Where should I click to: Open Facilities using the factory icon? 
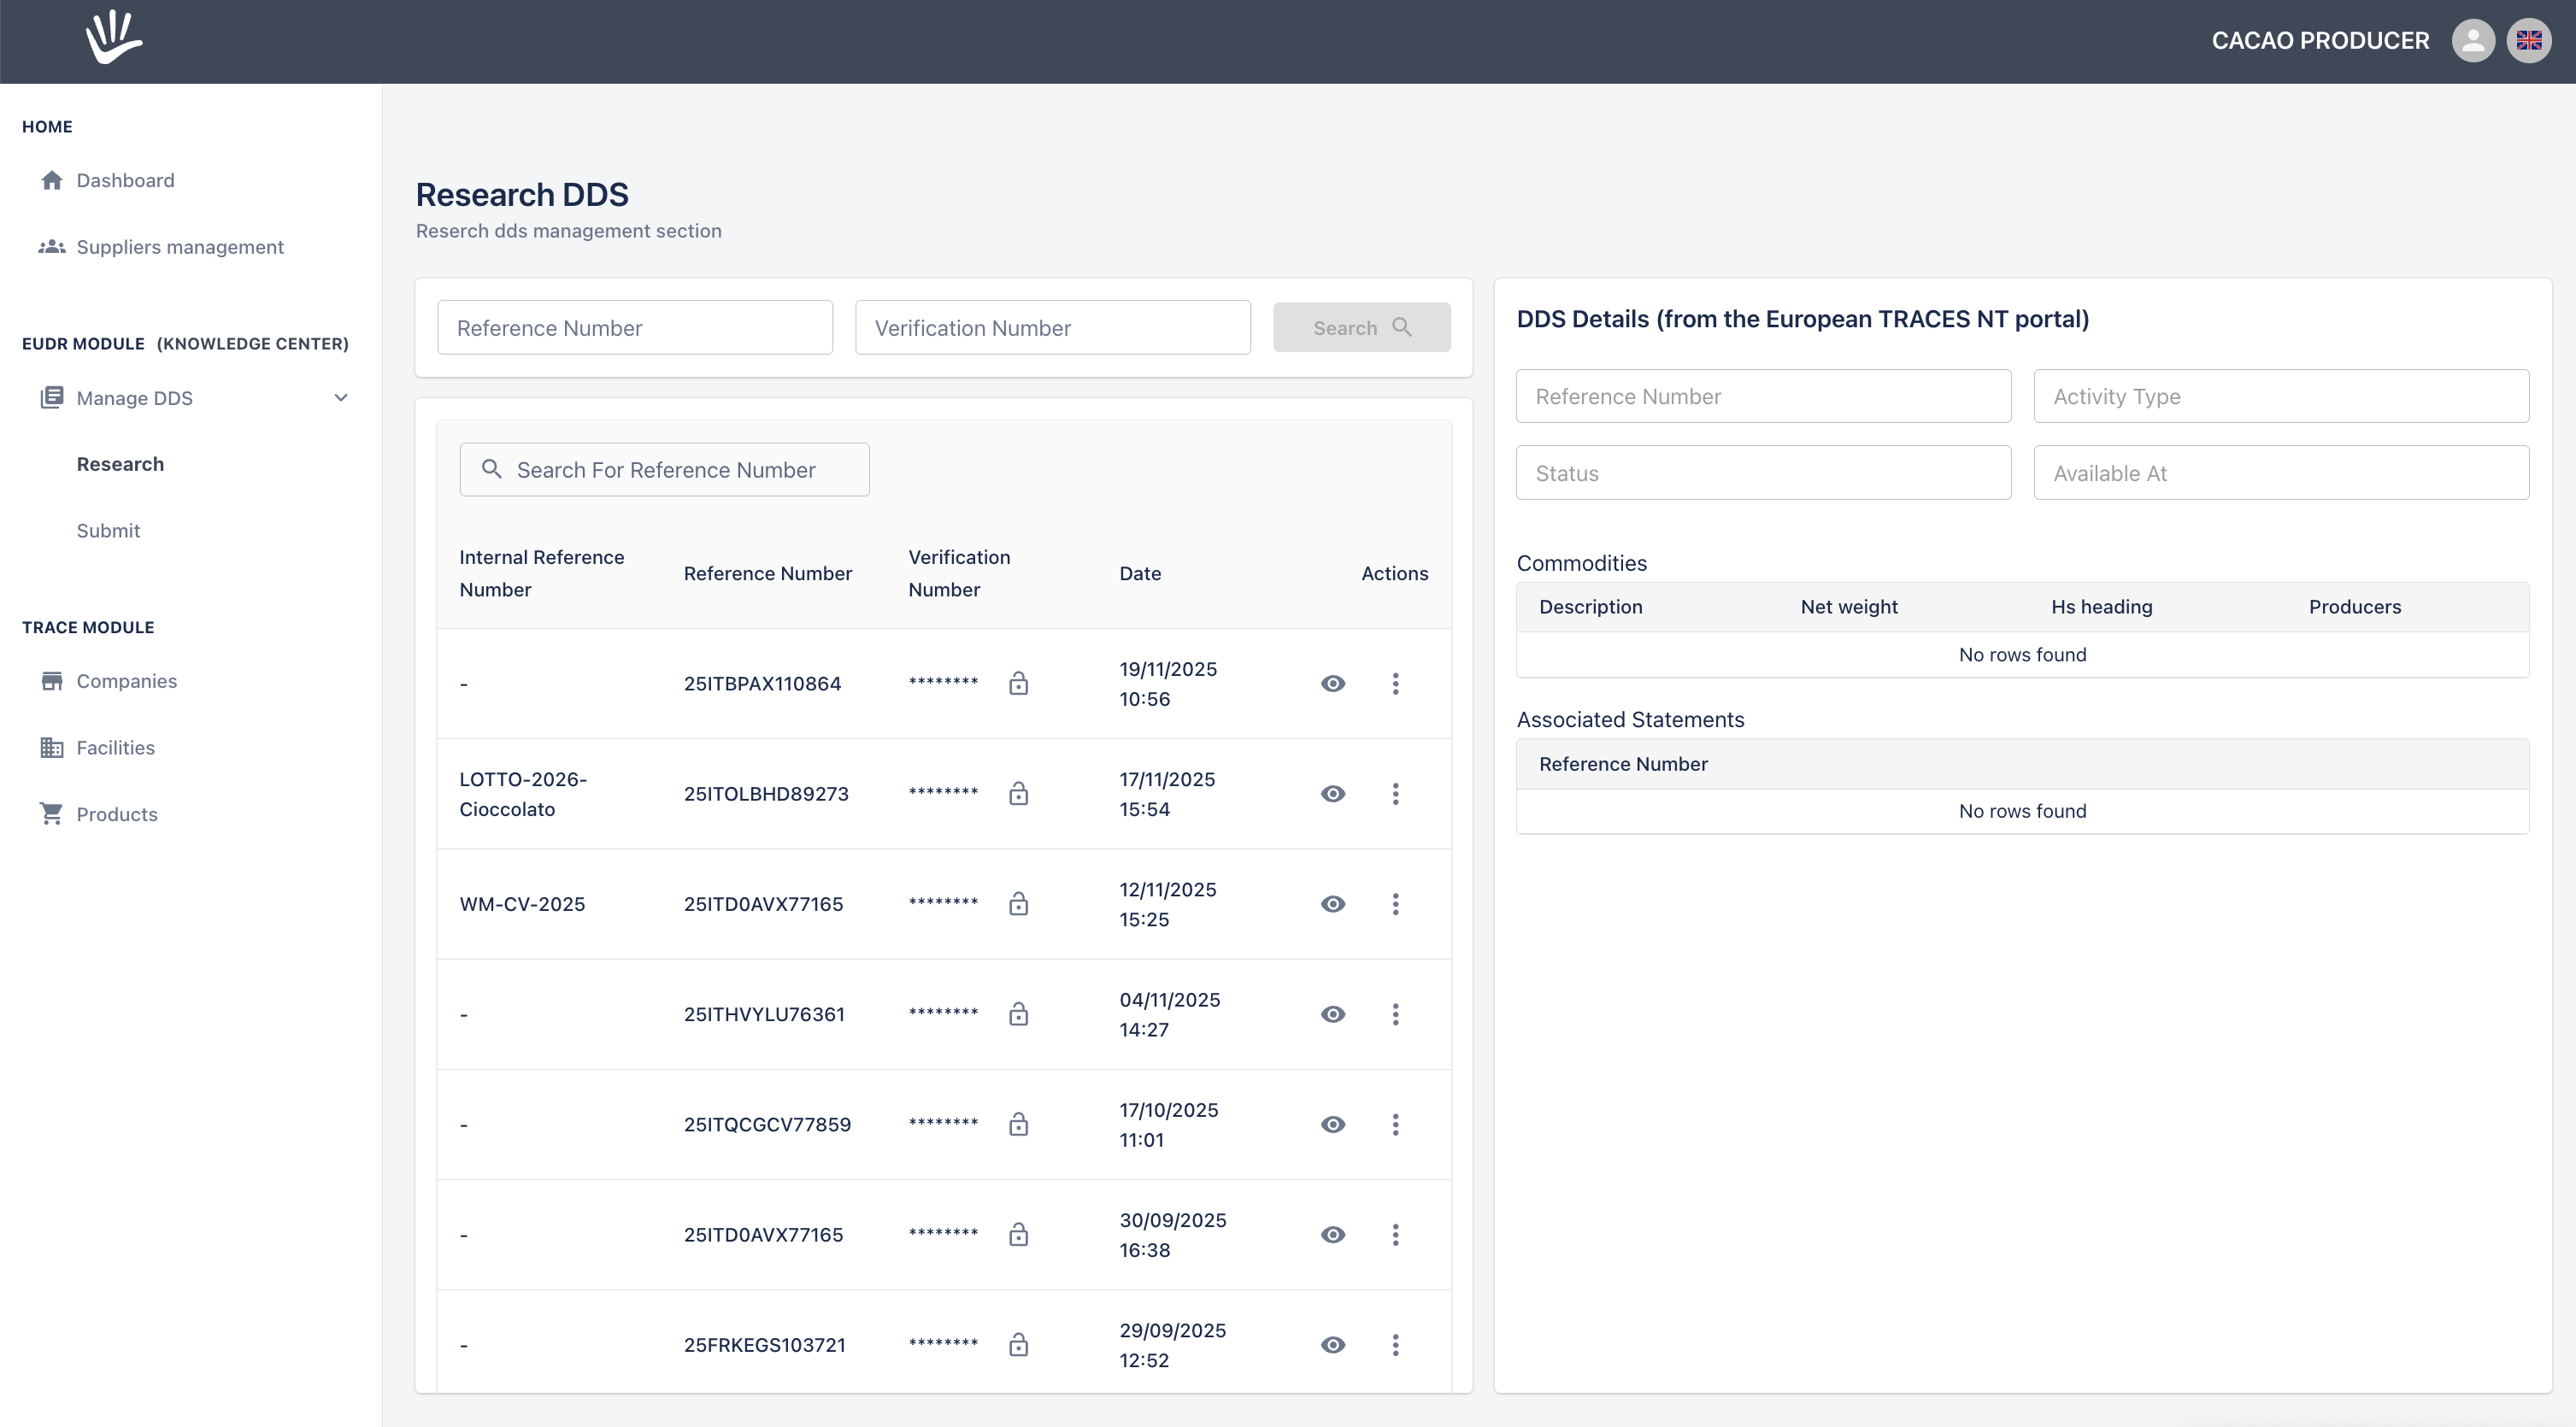pos(51,747)
